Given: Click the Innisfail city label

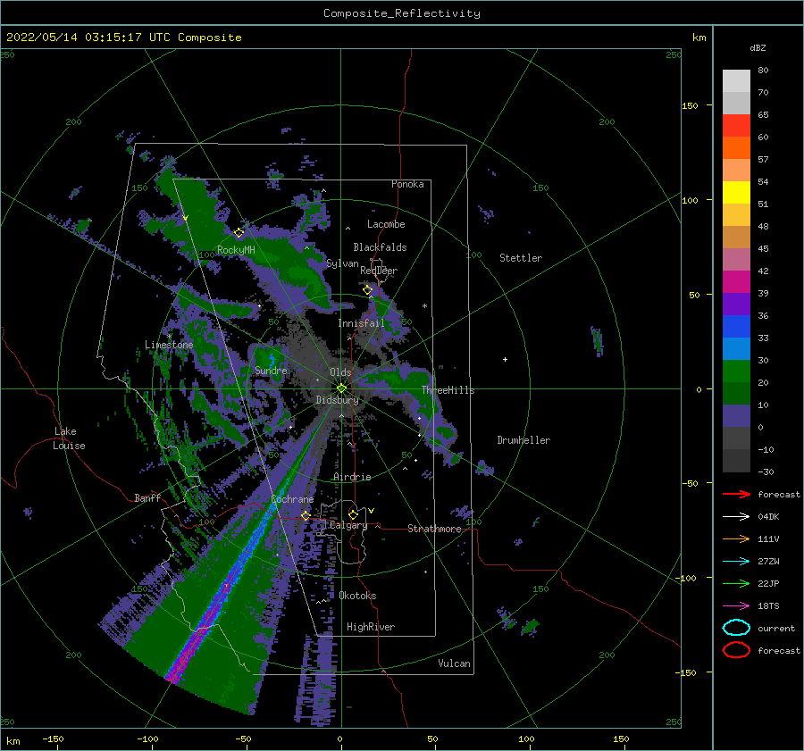Looking at the screenshot, I should (x=361, y=323).
